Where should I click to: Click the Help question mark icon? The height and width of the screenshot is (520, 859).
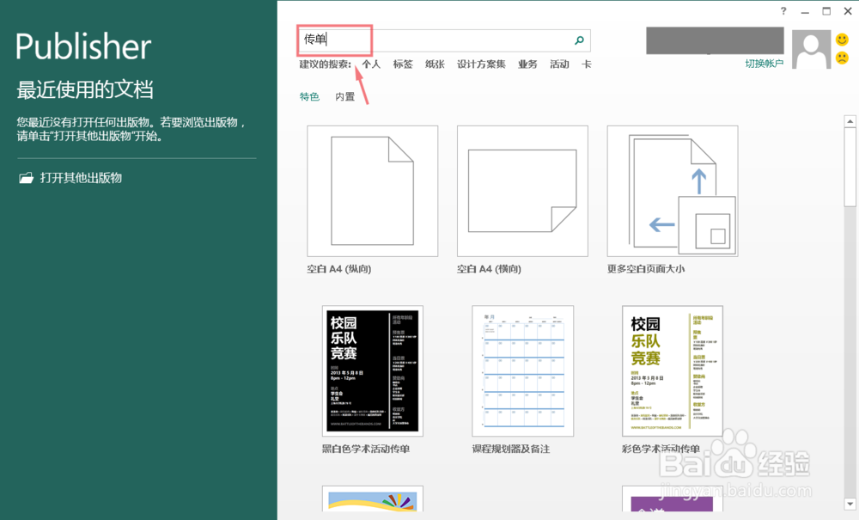pyautogui.click(x=783, y=11)
